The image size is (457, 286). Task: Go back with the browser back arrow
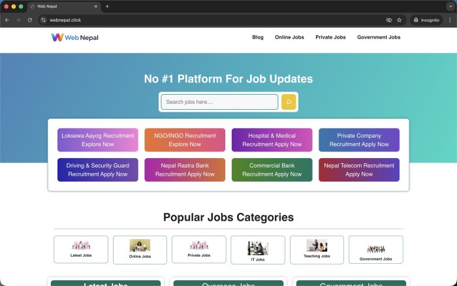pyautogui.click(x=7, y=20)
